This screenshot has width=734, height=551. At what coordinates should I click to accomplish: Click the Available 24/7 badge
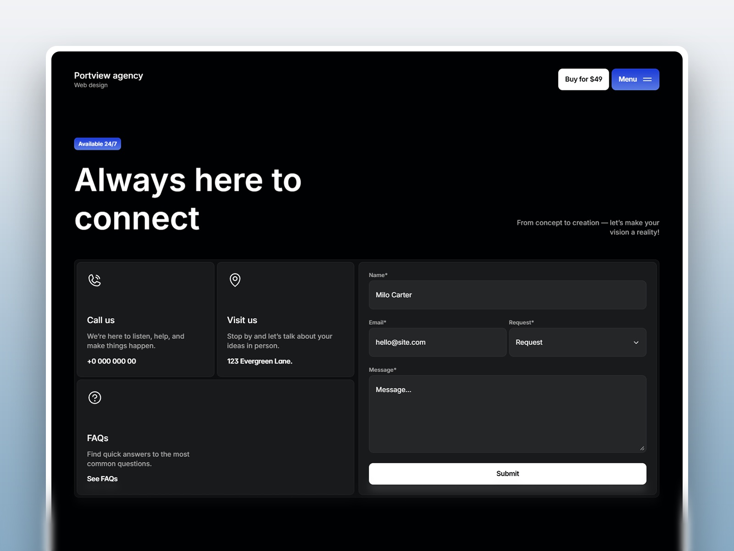tap(97, 144)
